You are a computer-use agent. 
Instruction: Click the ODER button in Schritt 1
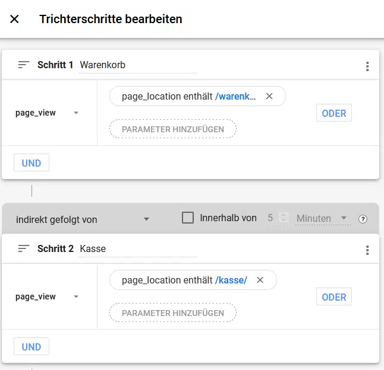coord(334,113)
